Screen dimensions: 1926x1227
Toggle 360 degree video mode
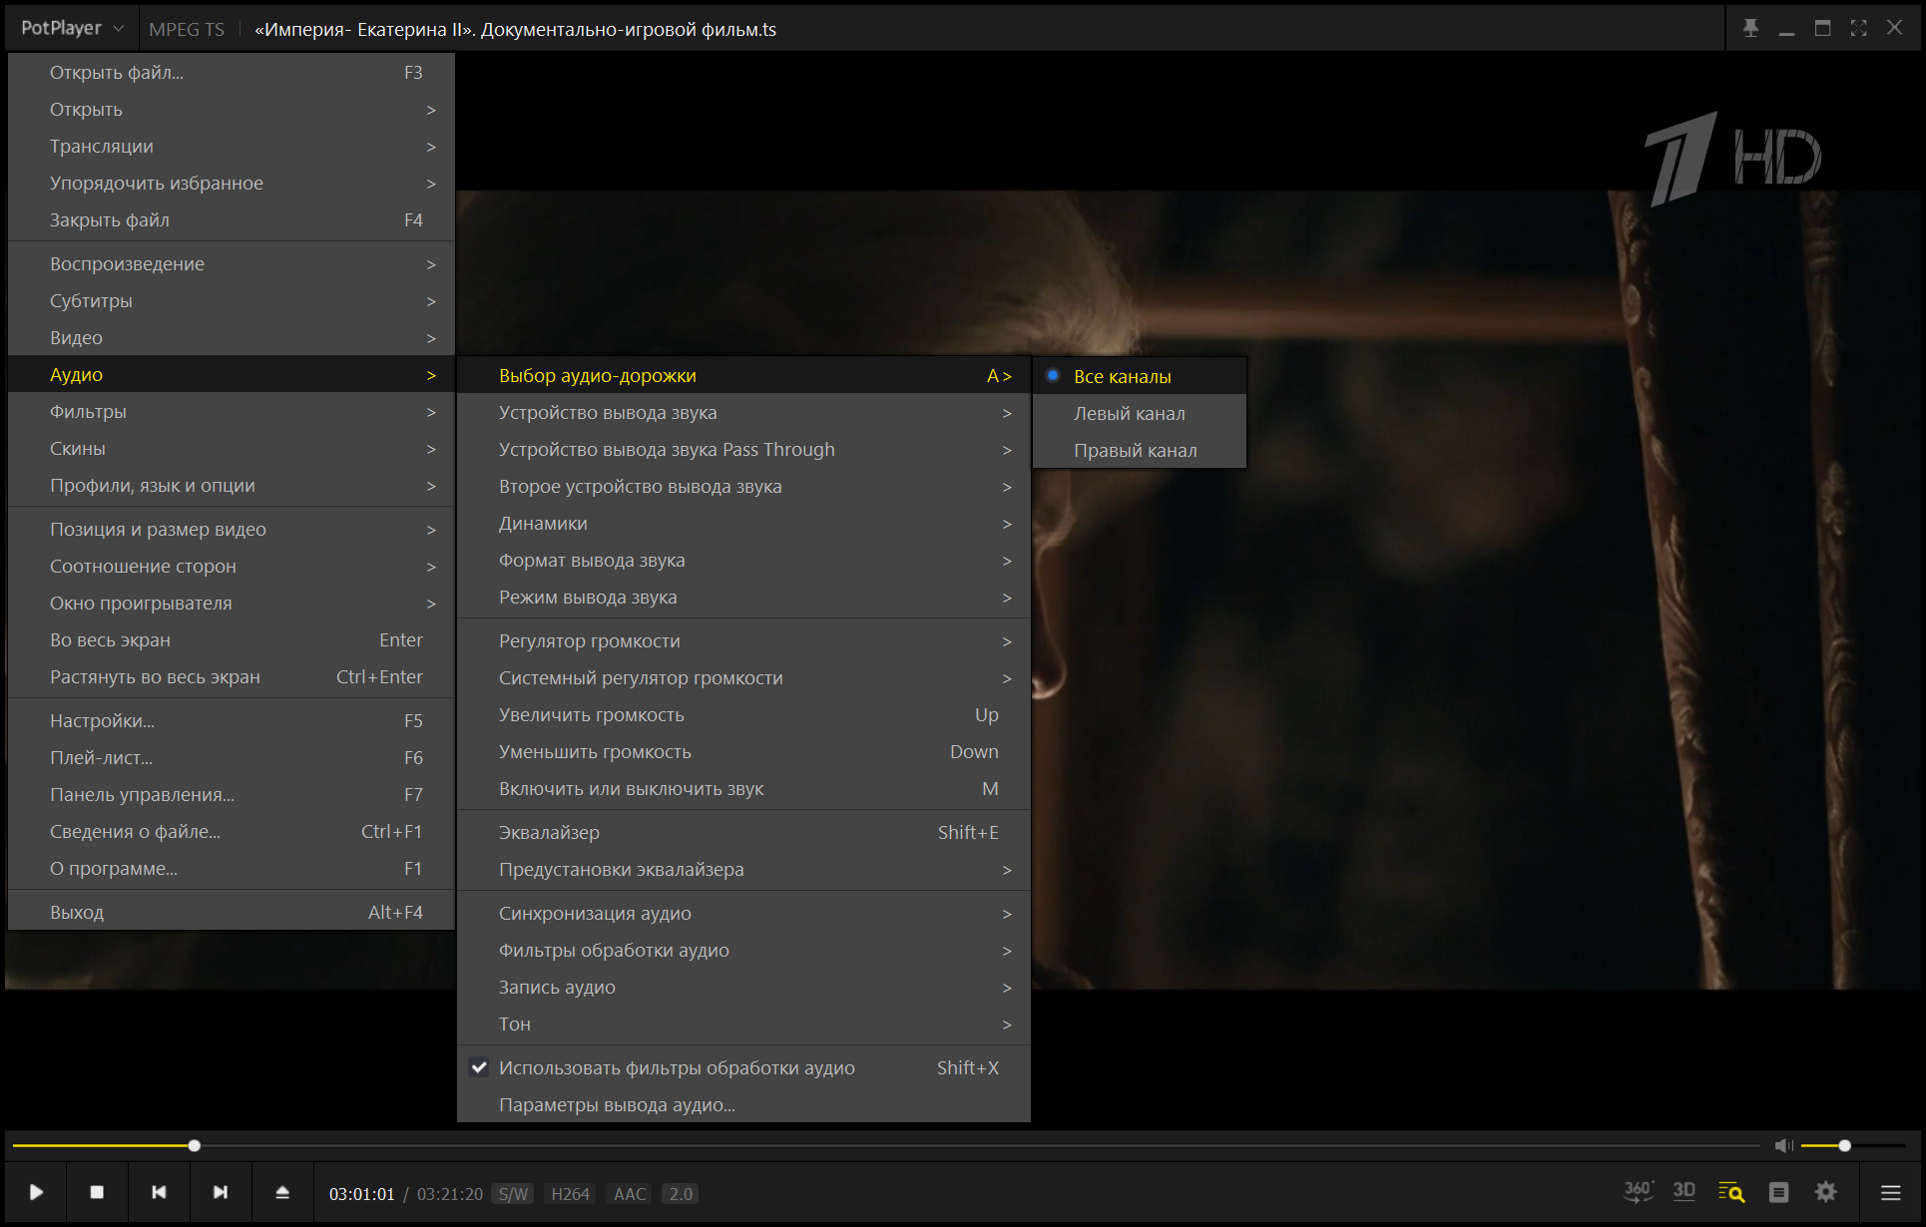click(x=1638, y=1191)
